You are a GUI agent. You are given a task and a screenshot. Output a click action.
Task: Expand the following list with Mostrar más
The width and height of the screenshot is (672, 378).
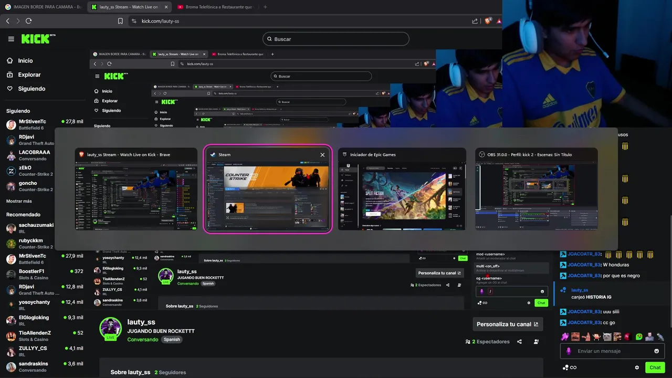pos(19,201)
